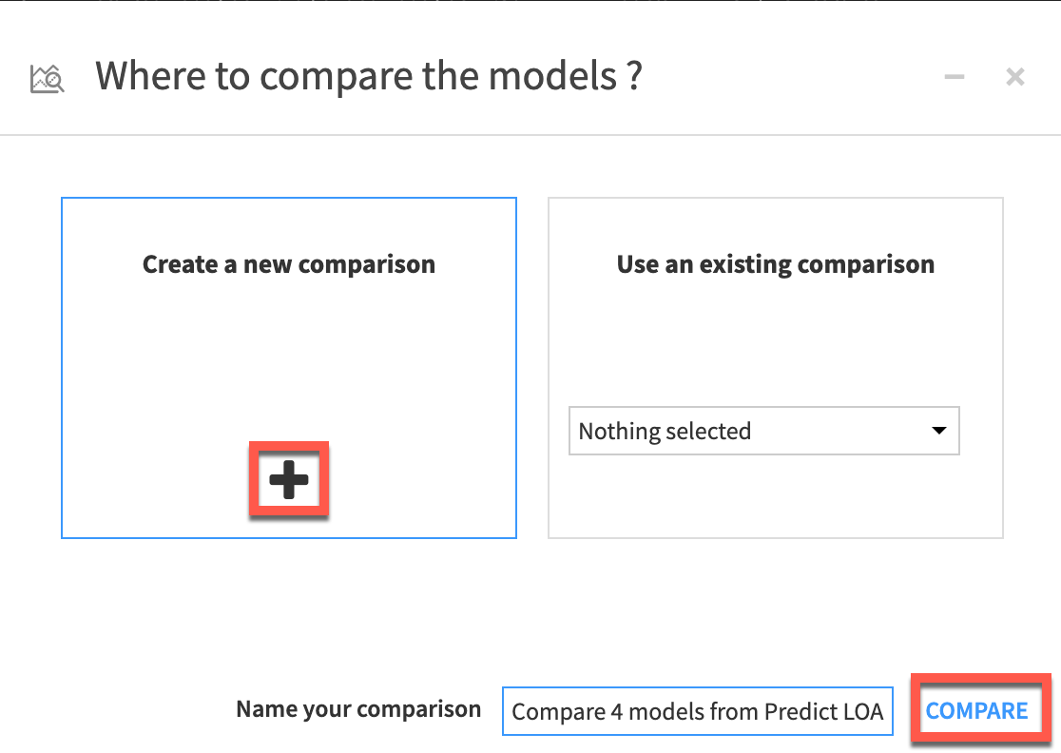Click the 'Name your comparison' label
This screenshot has height=753, width=1061.
tap(358, 709)
